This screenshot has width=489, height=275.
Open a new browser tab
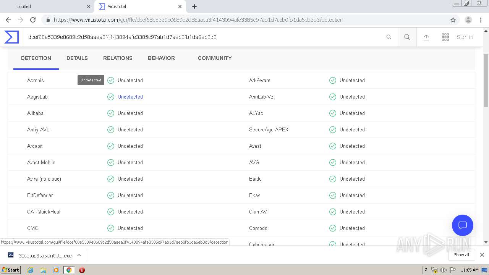pyautogui.click(x=194, y=6)
